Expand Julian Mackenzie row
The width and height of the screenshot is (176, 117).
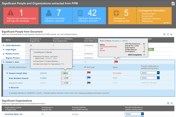pos(4,45)
